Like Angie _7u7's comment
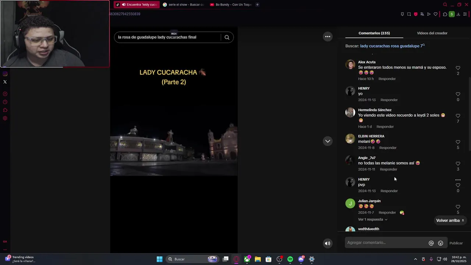Screen dimensions: 471x265 coord(458,164)
